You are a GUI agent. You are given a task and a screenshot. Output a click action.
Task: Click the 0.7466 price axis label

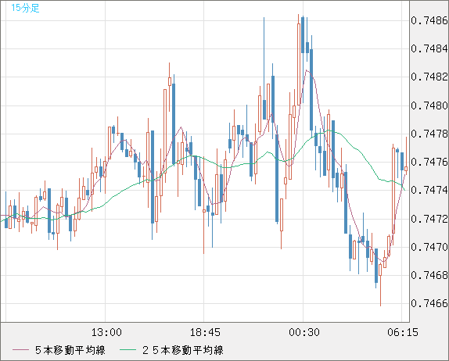click(x=429, y=303)
